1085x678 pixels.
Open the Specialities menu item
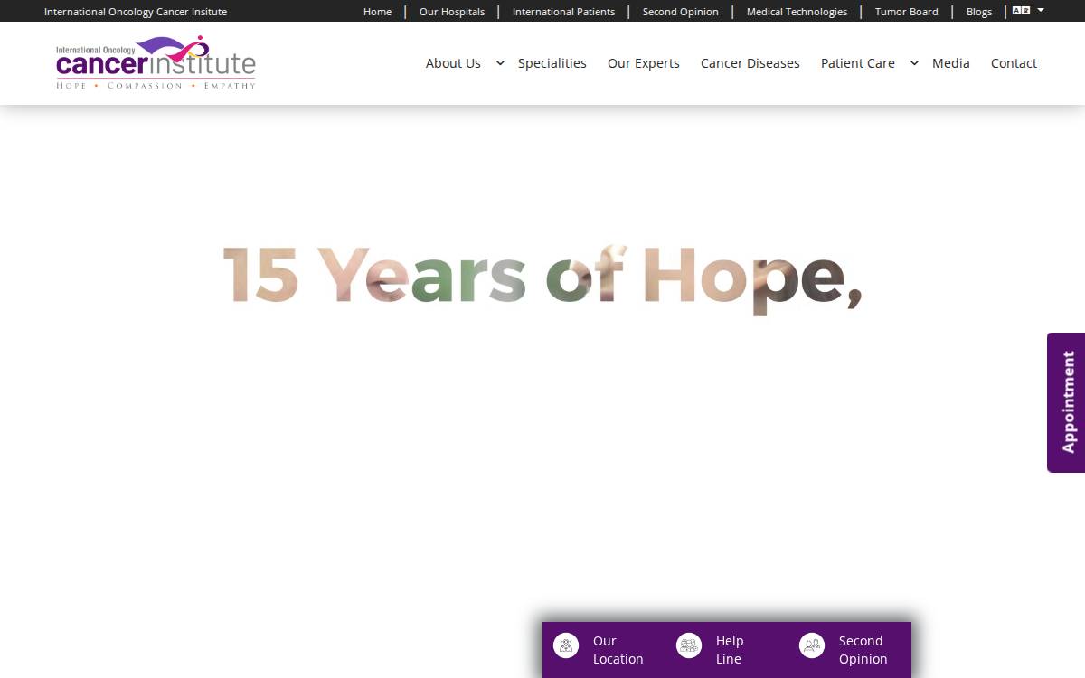(x=552, y=63)
